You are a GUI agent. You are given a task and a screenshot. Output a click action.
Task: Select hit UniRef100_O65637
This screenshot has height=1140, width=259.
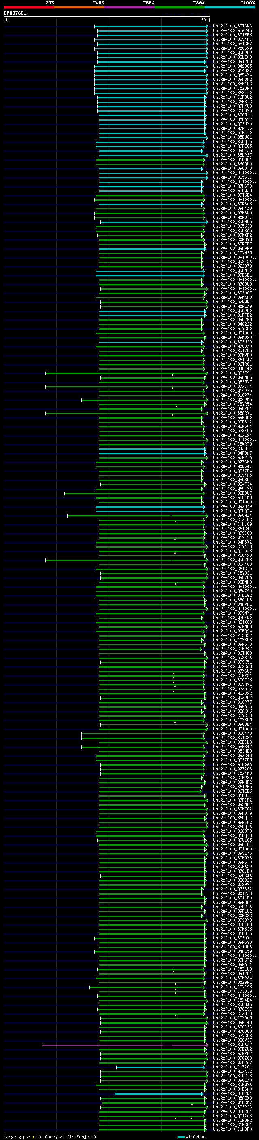232,177
